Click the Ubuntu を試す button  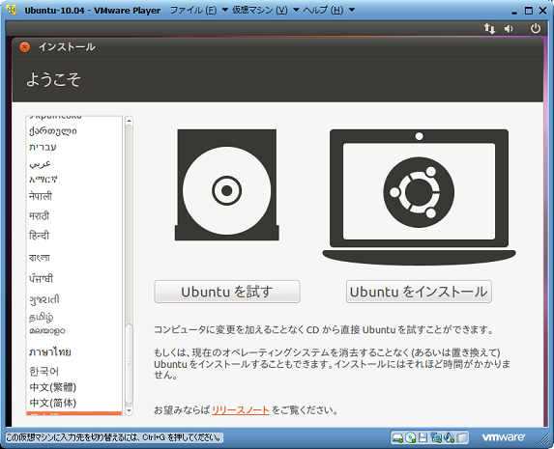click(x=227, y=292)
